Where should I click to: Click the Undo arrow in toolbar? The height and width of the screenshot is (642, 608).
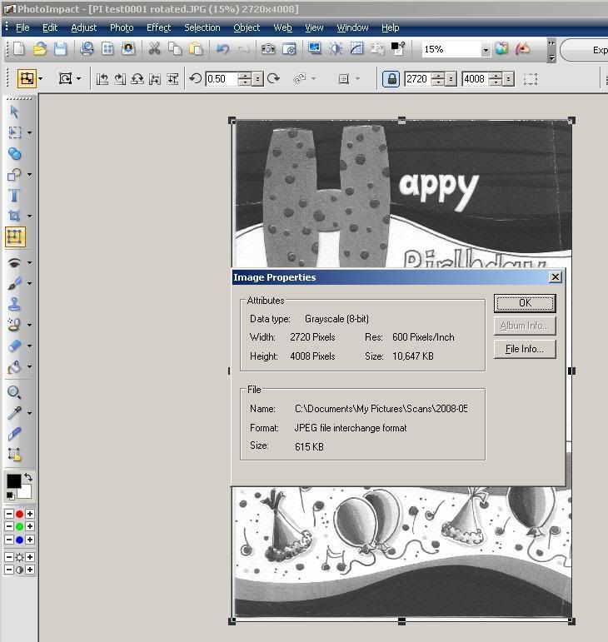(222, 49)
